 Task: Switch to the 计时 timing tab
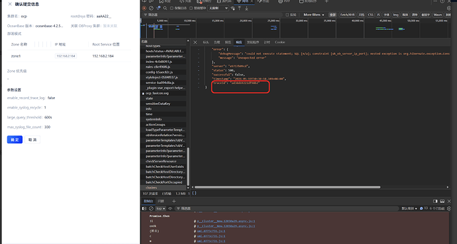[x=267, y=42]
